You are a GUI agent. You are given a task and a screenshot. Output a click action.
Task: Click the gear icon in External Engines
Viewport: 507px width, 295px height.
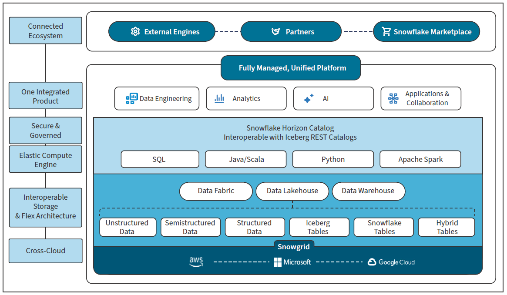135,31
